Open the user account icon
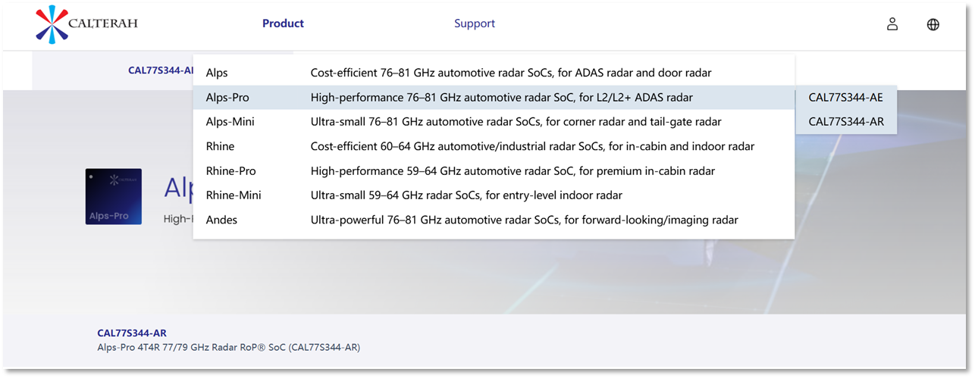Viewport: 975px width, 378px height. point(892,24)
